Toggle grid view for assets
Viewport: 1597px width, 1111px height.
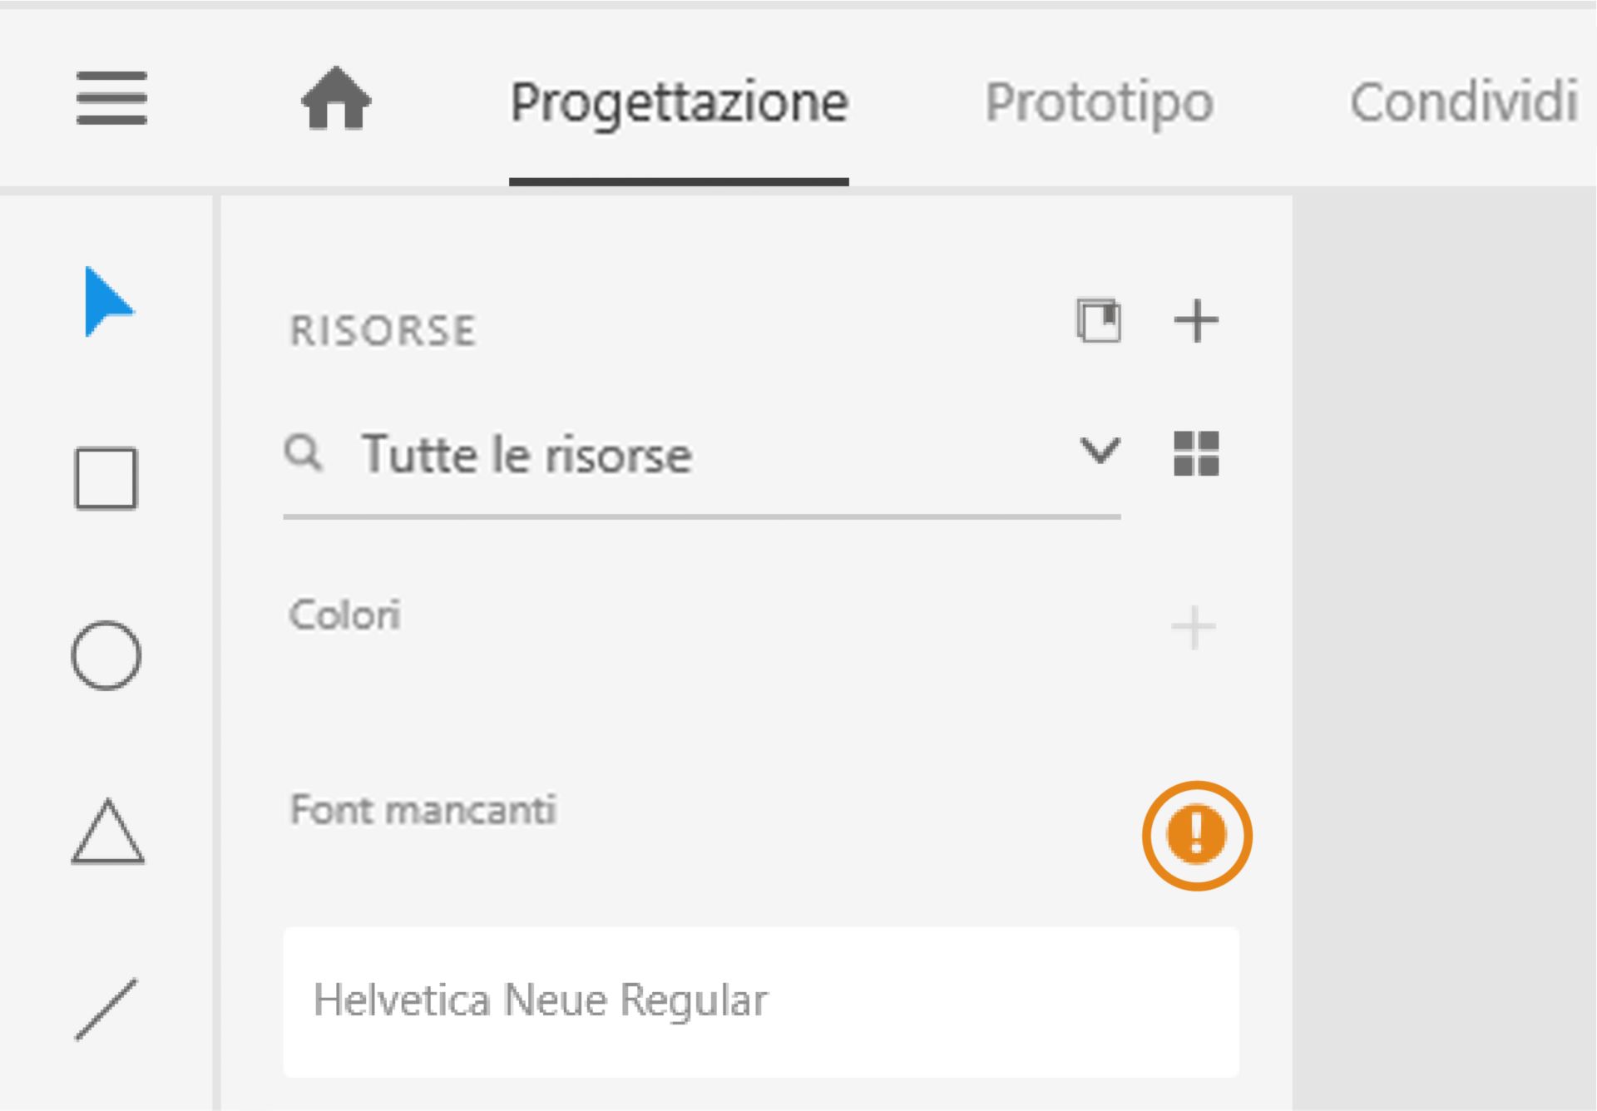pos(1198,453)
